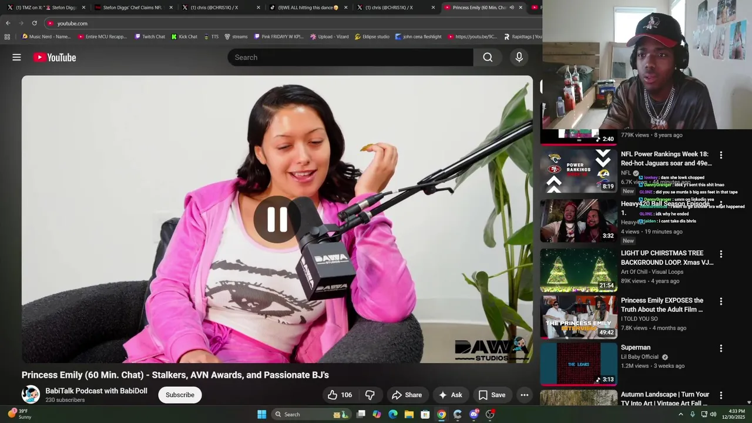The width and height of the screenshot is (752, 423).
Task: Subscribe to BabiTalk Podcast channel
Action: 180,395
